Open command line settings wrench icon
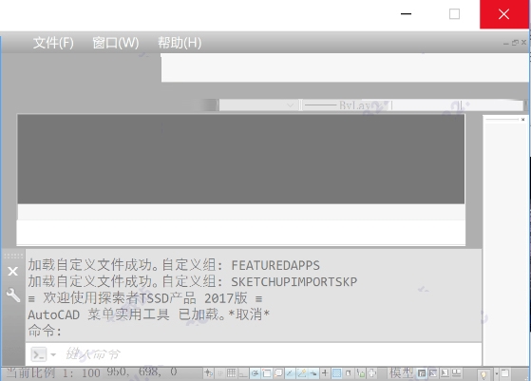This screenshot has height=381, width=531. [13, 295]
